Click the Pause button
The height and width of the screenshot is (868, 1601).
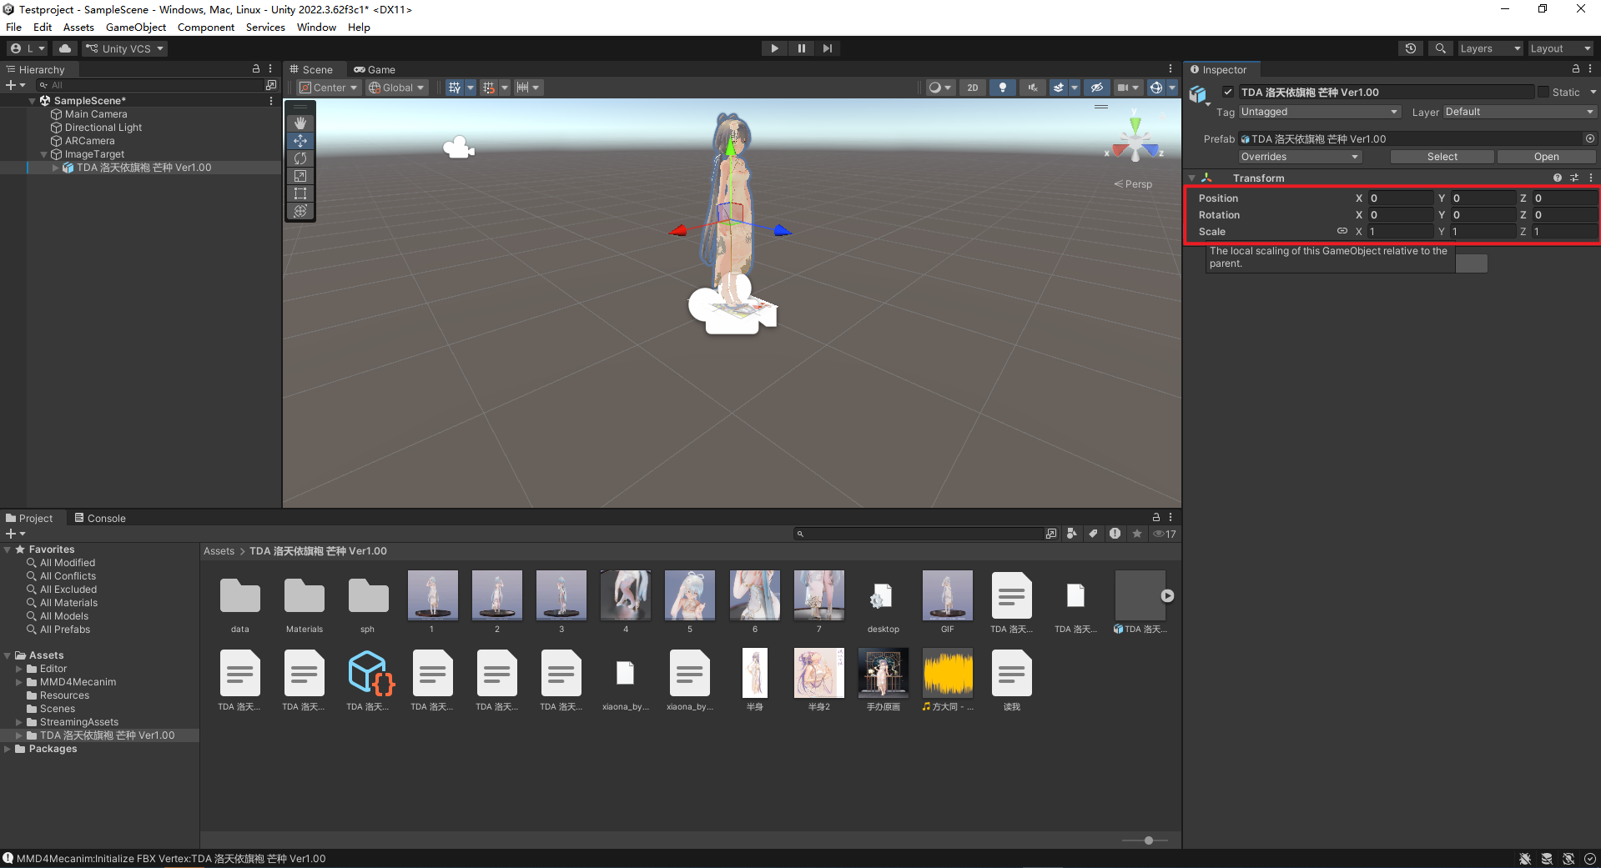[x=801, y=48]
